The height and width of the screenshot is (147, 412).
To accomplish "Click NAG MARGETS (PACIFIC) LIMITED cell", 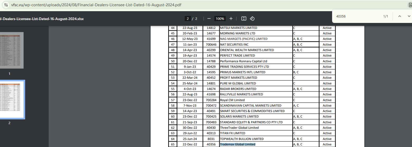I will (x=256, y=39).
